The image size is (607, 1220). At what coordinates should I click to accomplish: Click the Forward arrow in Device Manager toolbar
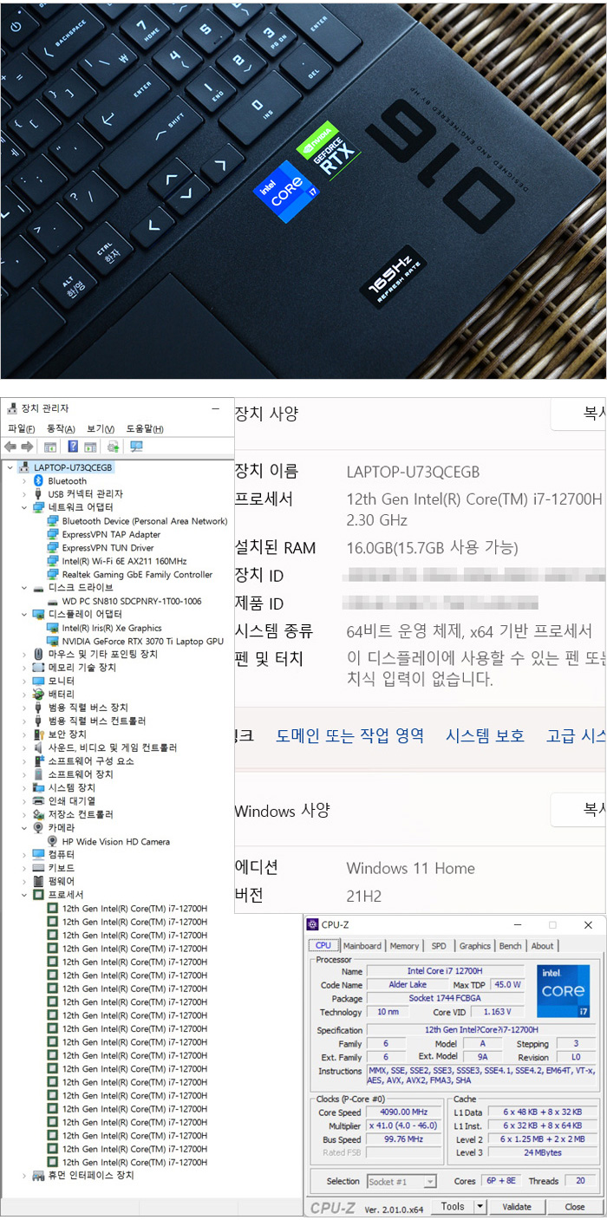(27, 447)
